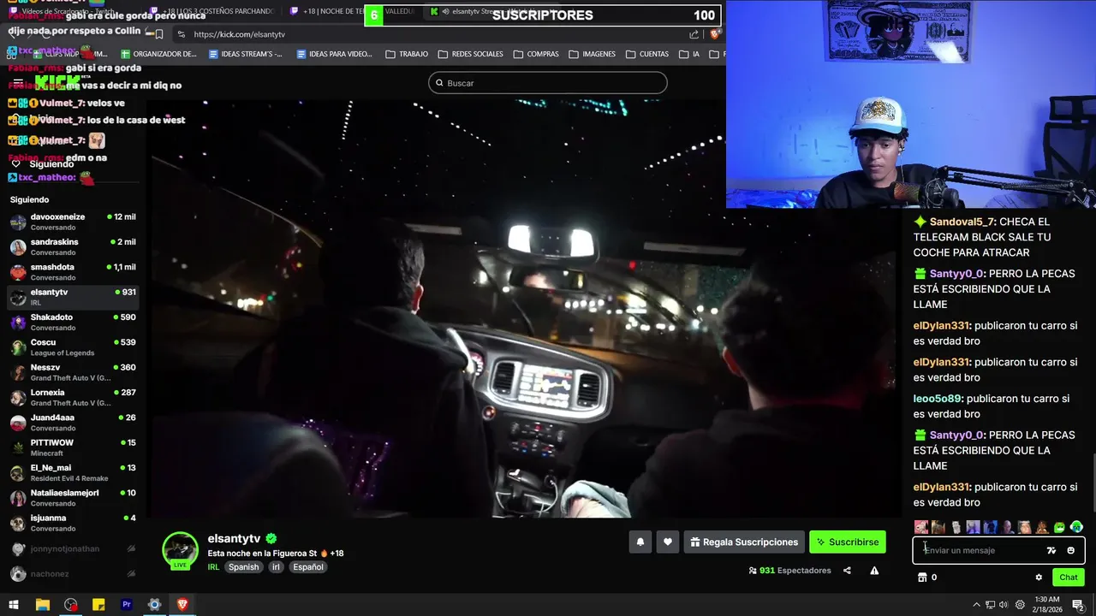1096x616 pixels.
Task: Click the report warning triangle icon
Action: tap(874, 571)
